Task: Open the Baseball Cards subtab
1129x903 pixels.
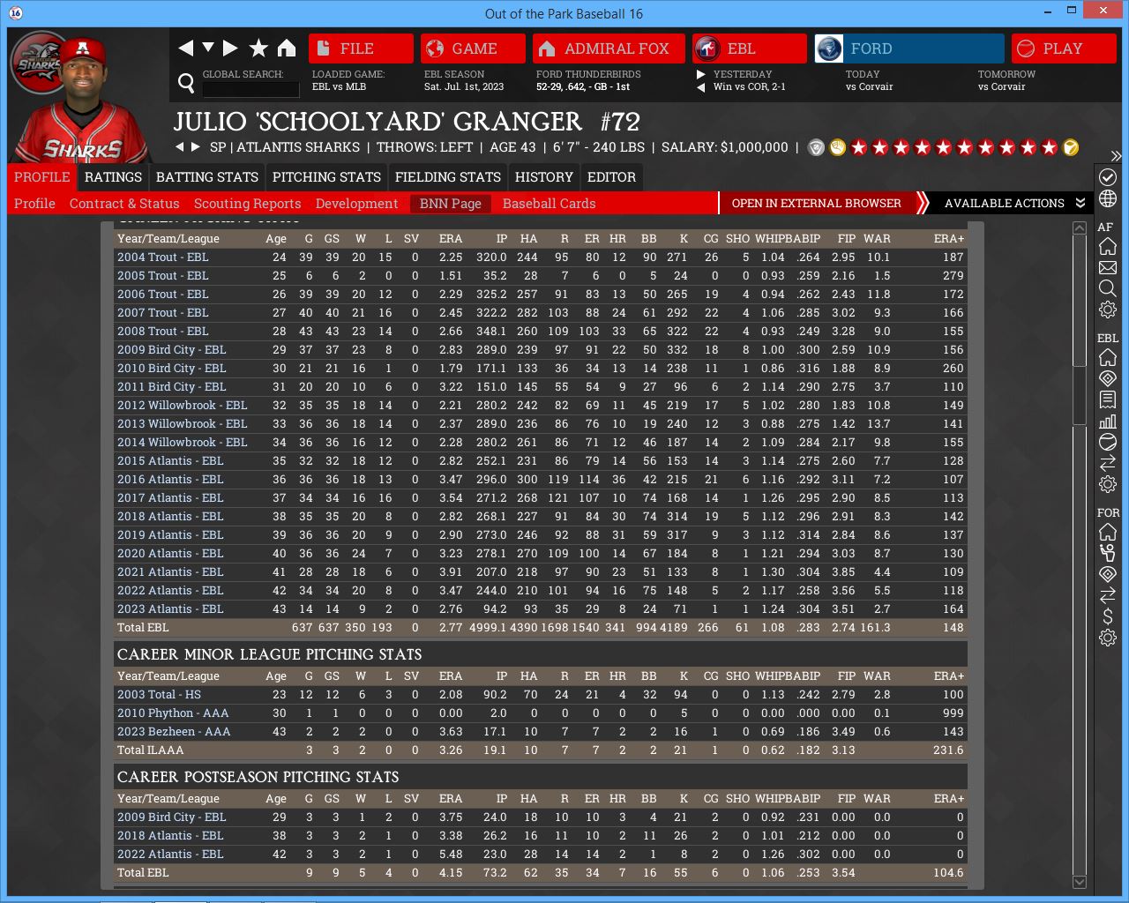Action: tap(550, 204)
